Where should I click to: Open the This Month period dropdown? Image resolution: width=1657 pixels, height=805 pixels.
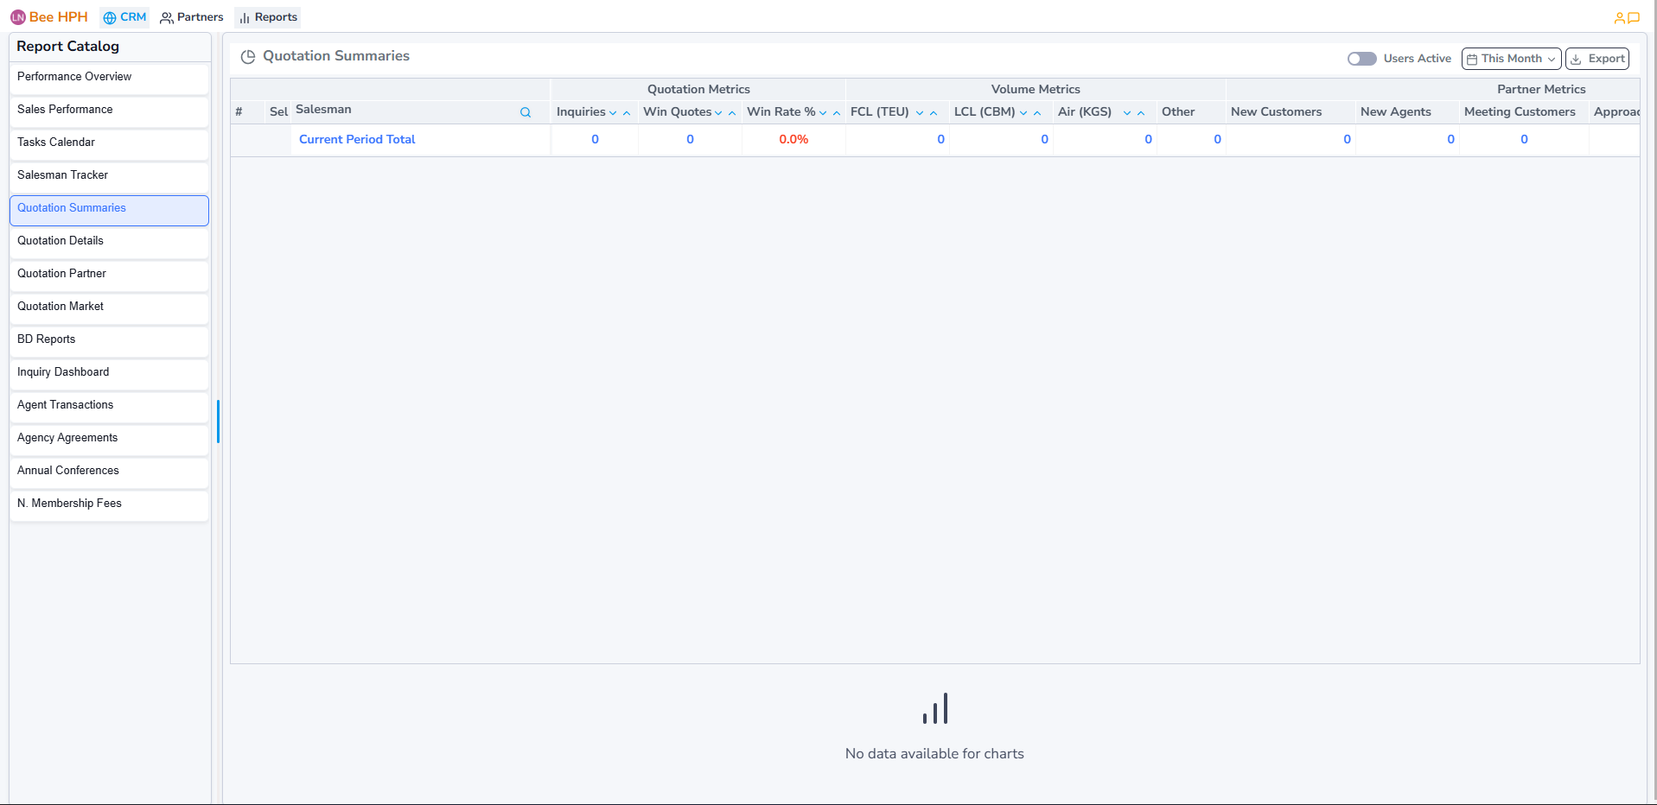click(1511, 59)
